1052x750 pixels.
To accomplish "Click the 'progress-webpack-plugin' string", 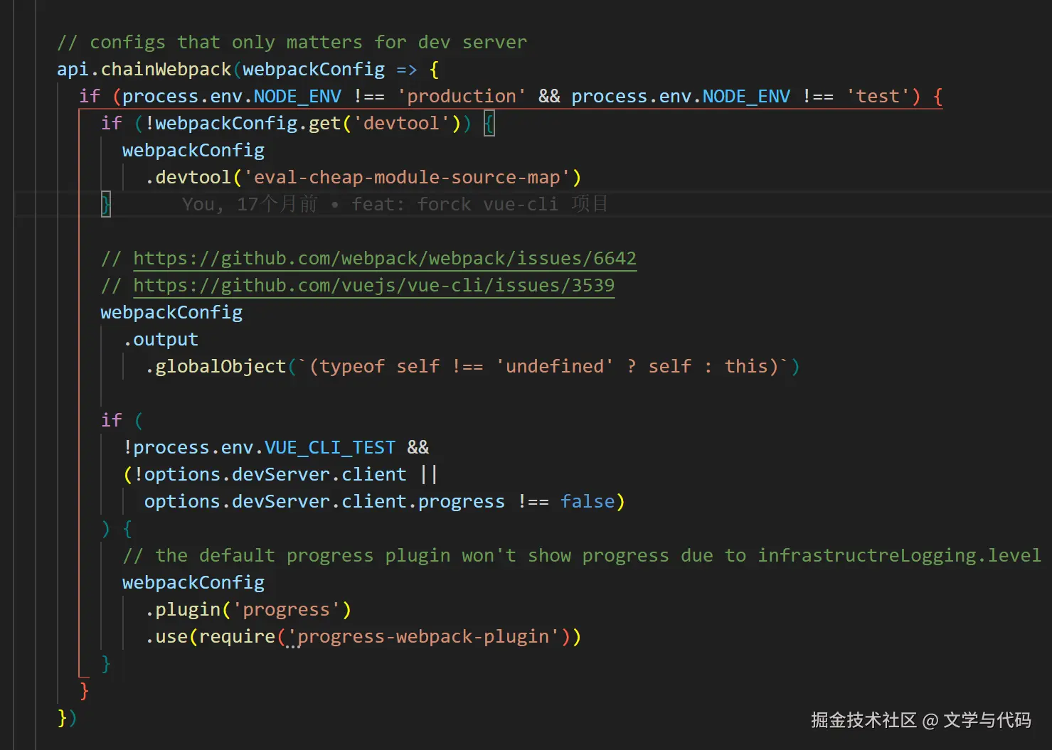I will click(x=423, y=636).
